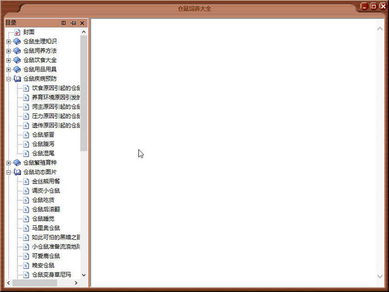Click the page icon beside 调皮小仓鼠
Screen dimensions: 389x292
[x=26, y=191]
